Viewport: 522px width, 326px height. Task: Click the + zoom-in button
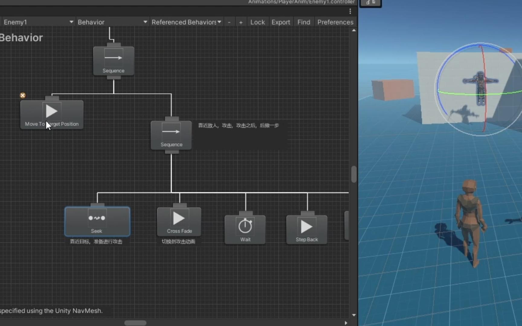tap(241, 22)
